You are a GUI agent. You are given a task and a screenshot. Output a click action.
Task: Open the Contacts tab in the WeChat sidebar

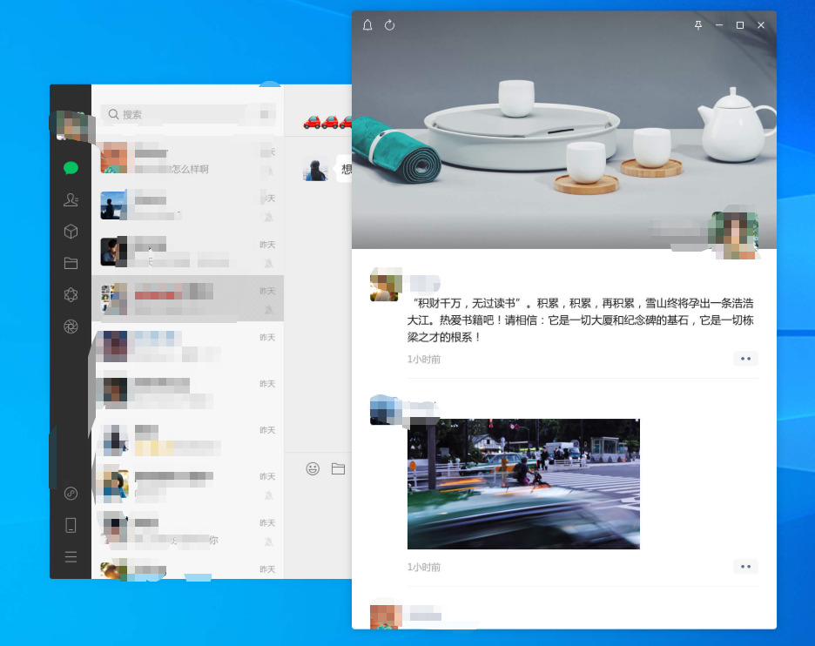(71, 199)
